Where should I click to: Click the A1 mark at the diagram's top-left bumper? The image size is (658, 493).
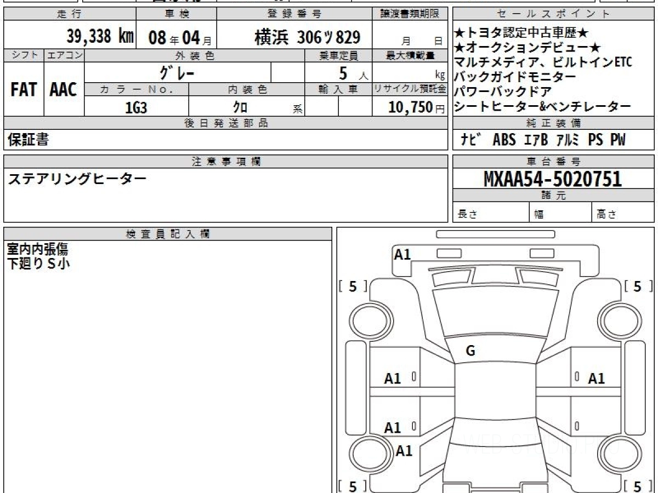pyautogui.click(x=402, y=254)
